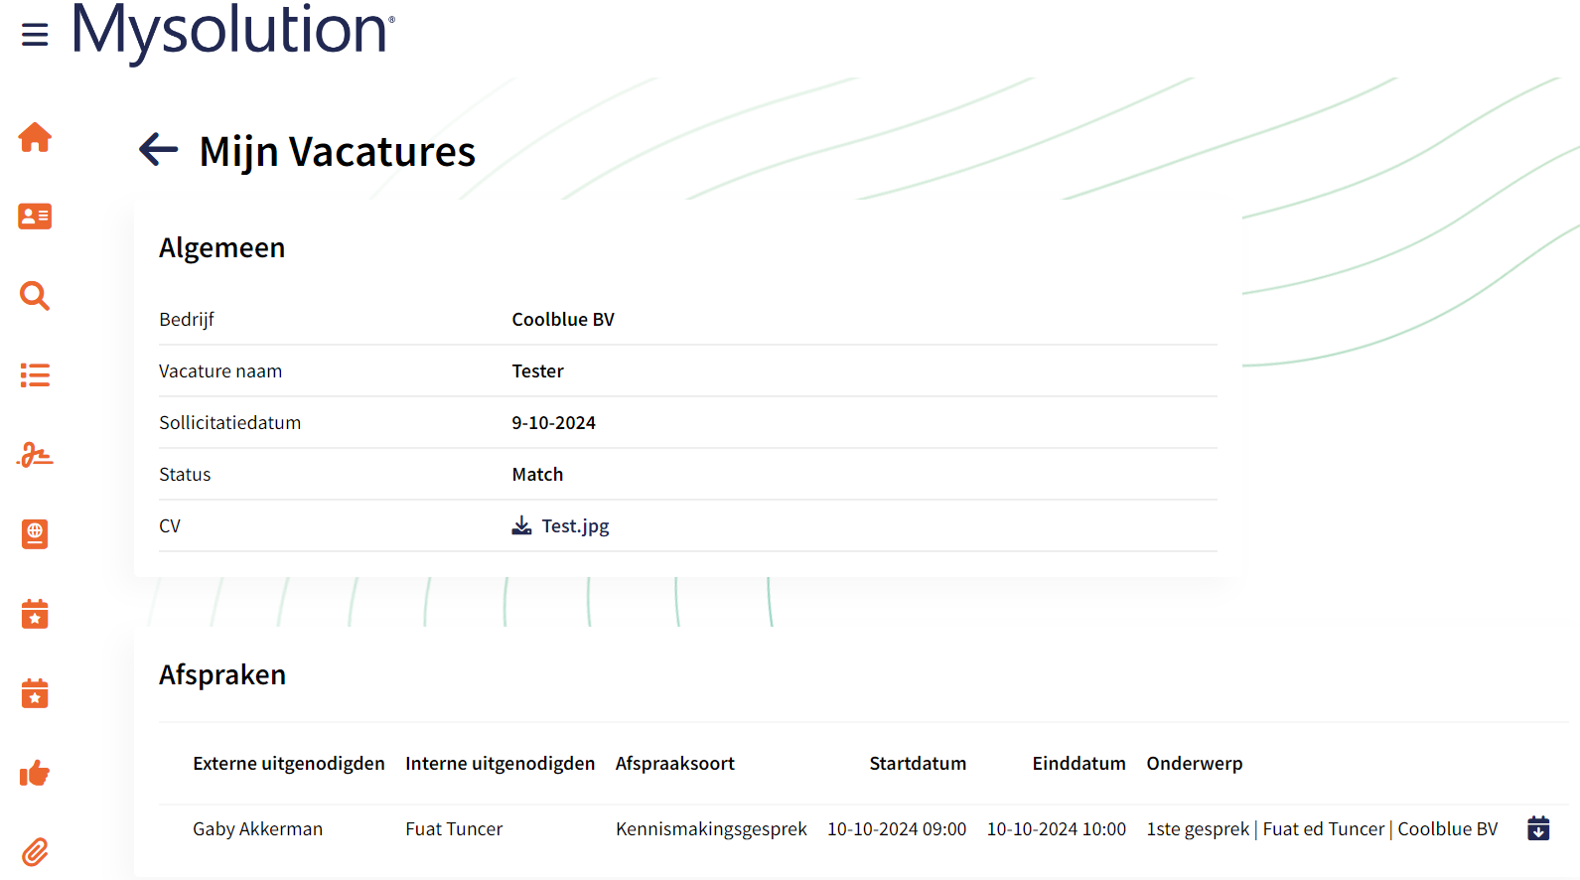
Task: Open the magnifying glass search icon
Action: (35, 296)
